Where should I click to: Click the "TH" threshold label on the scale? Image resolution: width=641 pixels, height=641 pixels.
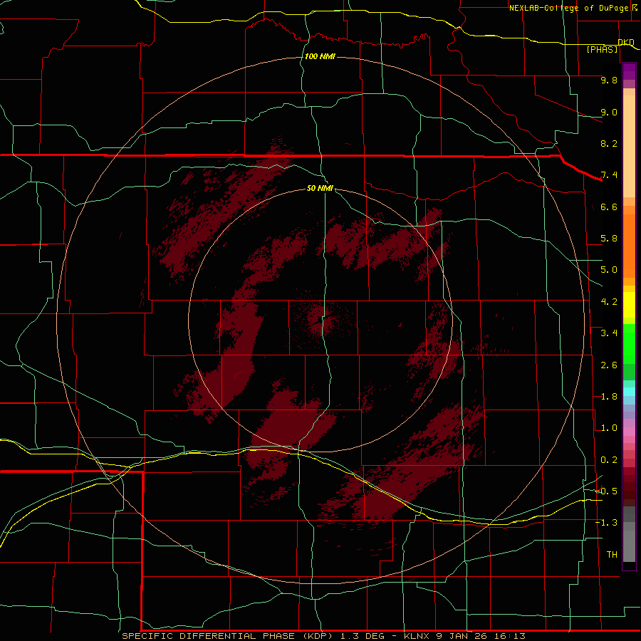pos(612,555)
